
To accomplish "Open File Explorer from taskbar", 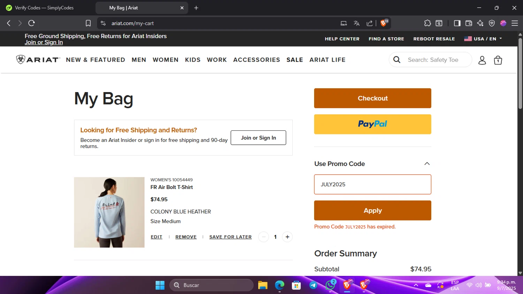I will click(x=263, y=285).
